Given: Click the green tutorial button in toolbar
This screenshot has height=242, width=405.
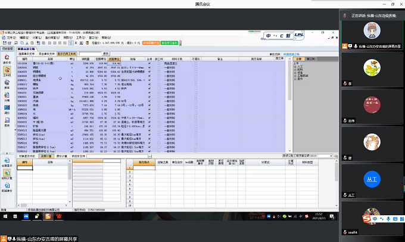Looking at the screenshot, I should coord(169,43).
